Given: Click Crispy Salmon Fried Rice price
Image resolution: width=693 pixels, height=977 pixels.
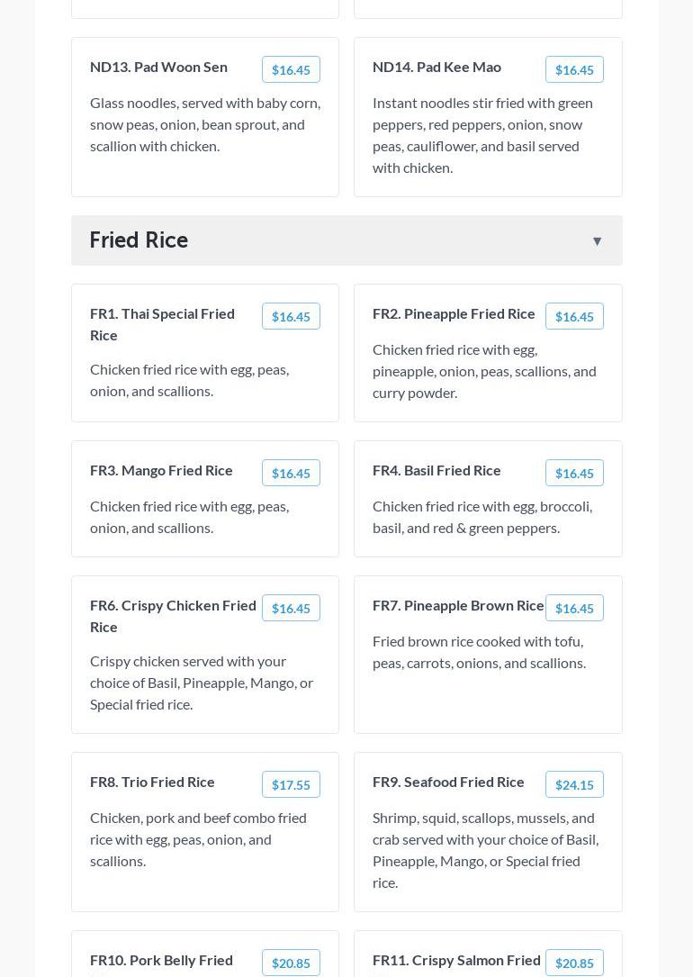Looking at the screenshot, I should click(x=574, y=963).
